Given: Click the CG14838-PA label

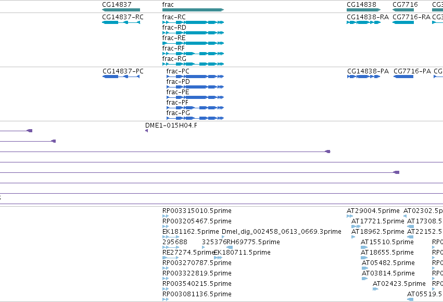Looking at the screenshot, I should coord(368,71).
